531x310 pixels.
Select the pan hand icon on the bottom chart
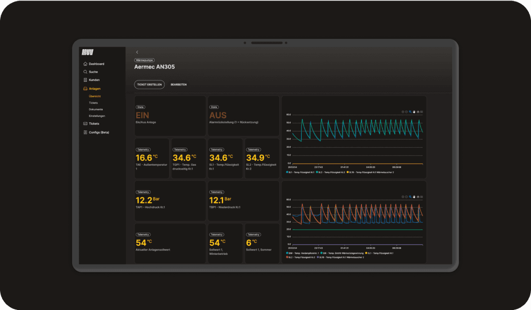click(x=414, y=197)
